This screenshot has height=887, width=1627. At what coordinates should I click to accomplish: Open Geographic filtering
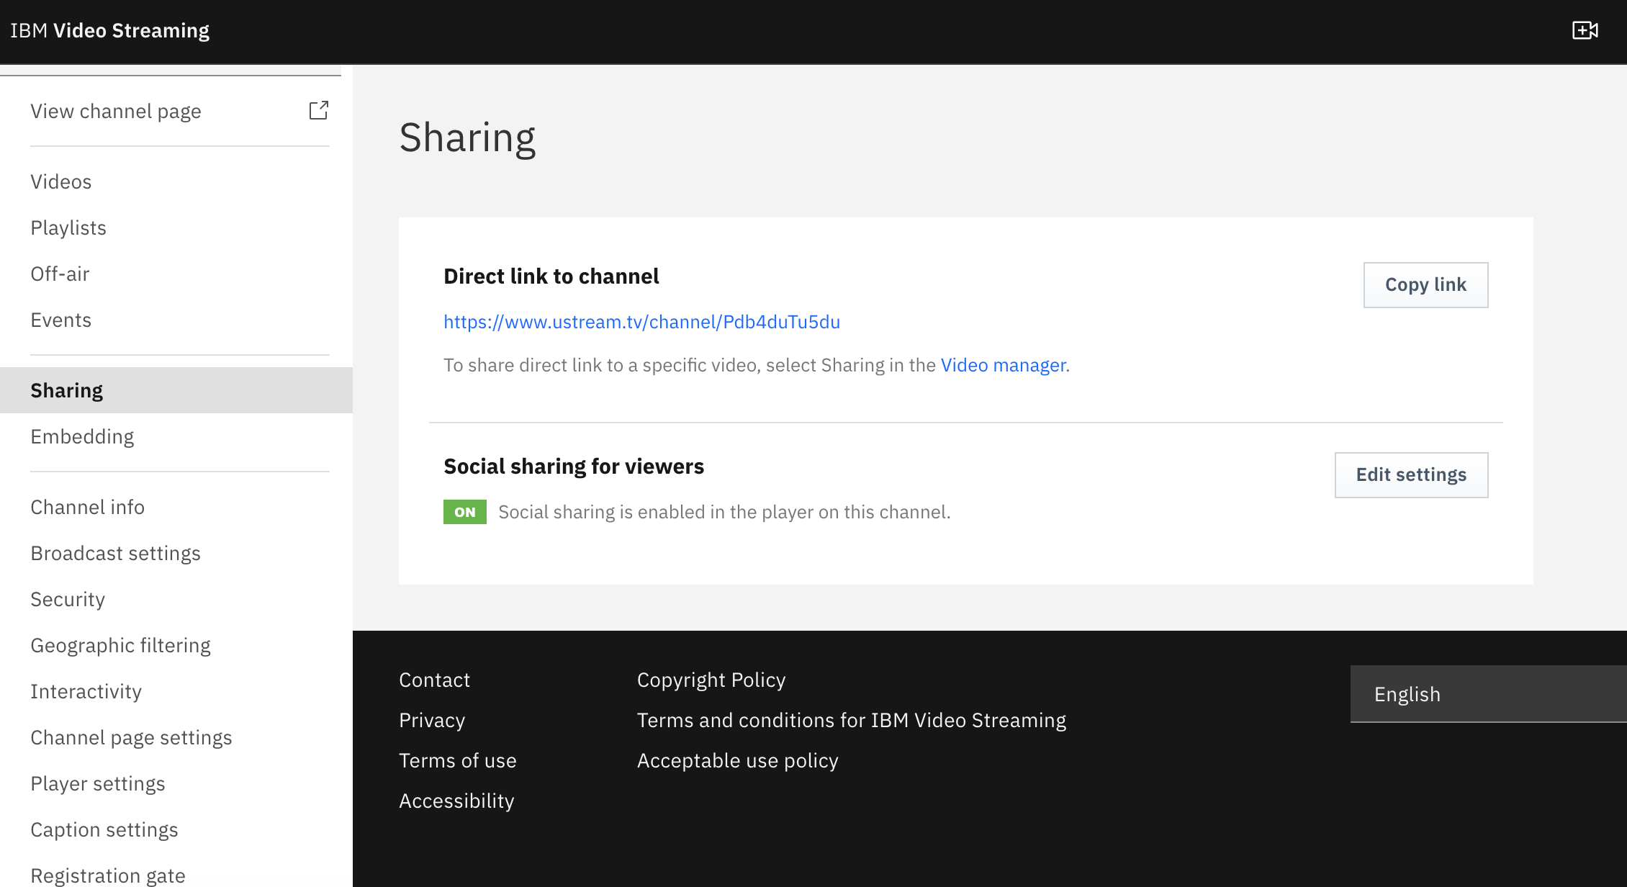(121, 645)
